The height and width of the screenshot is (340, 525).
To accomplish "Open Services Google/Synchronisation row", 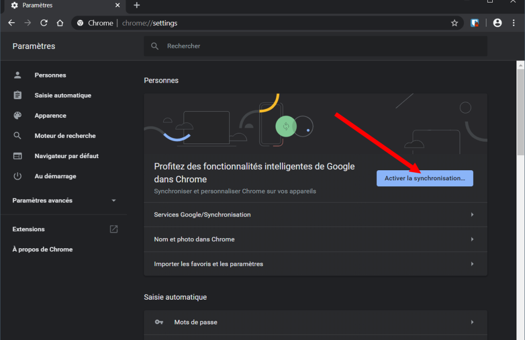I will (315, 215).
